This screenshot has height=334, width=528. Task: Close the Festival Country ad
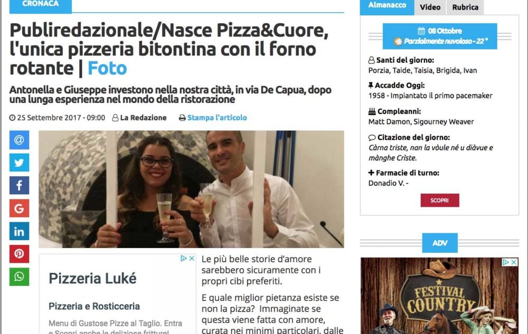click(514, 262)
